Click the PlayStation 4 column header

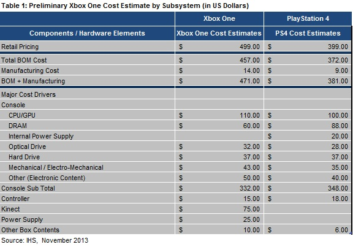pyautogui.click(x=308, y=18)
